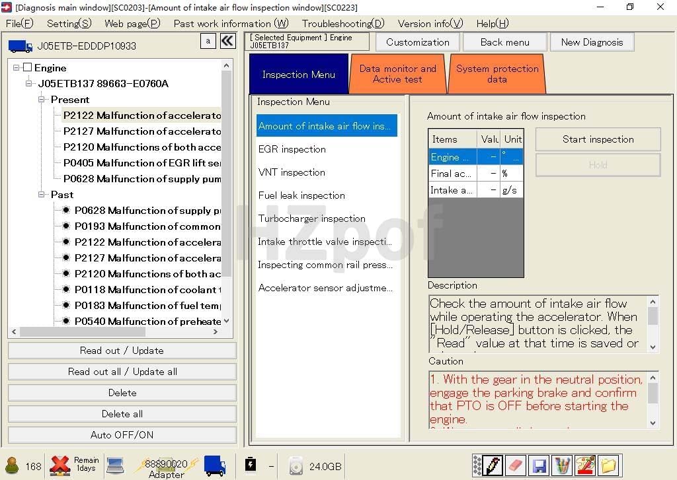
Task: Check the Engine checkbox in the tree
Action: [27, 68]
